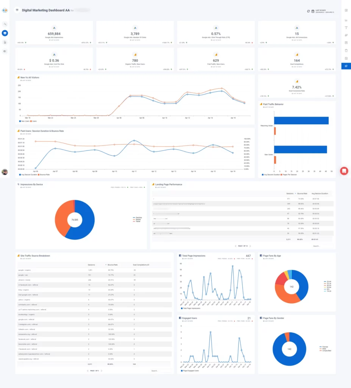Open the settings gear in the left sidebar
351x388 pixels.
[x=5, y=51]
